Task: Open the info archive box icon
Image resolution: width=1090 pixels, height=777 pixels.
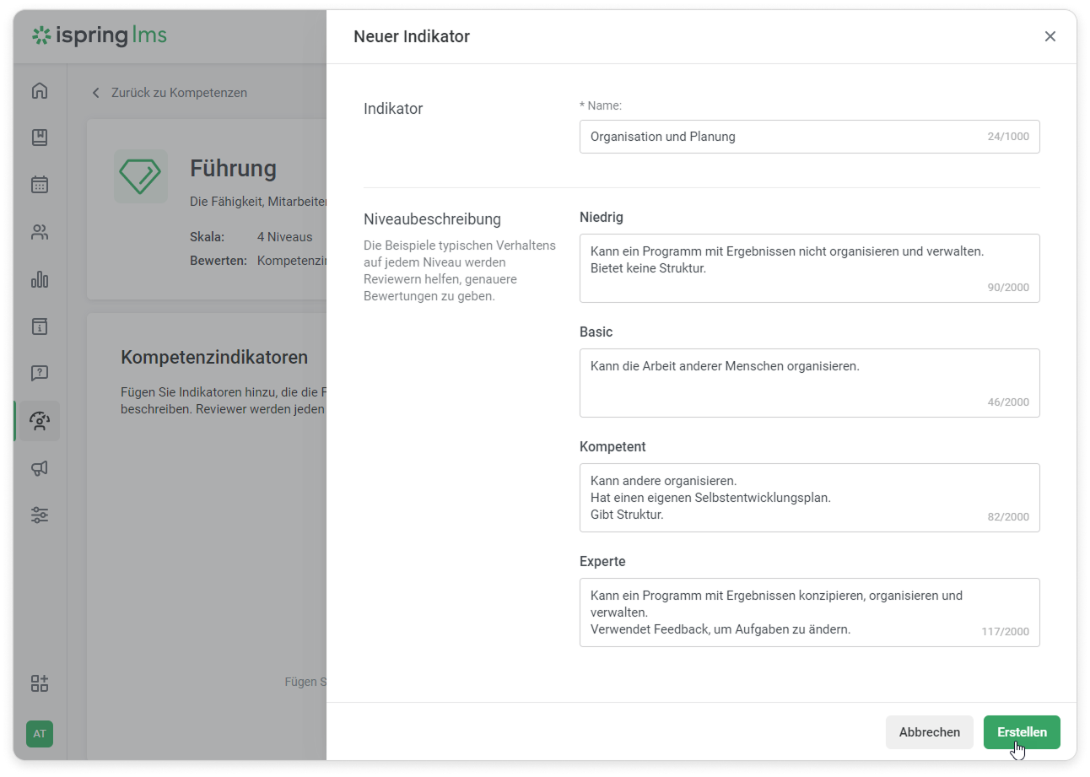Action: pyautogui.click(x=40, y=326)
